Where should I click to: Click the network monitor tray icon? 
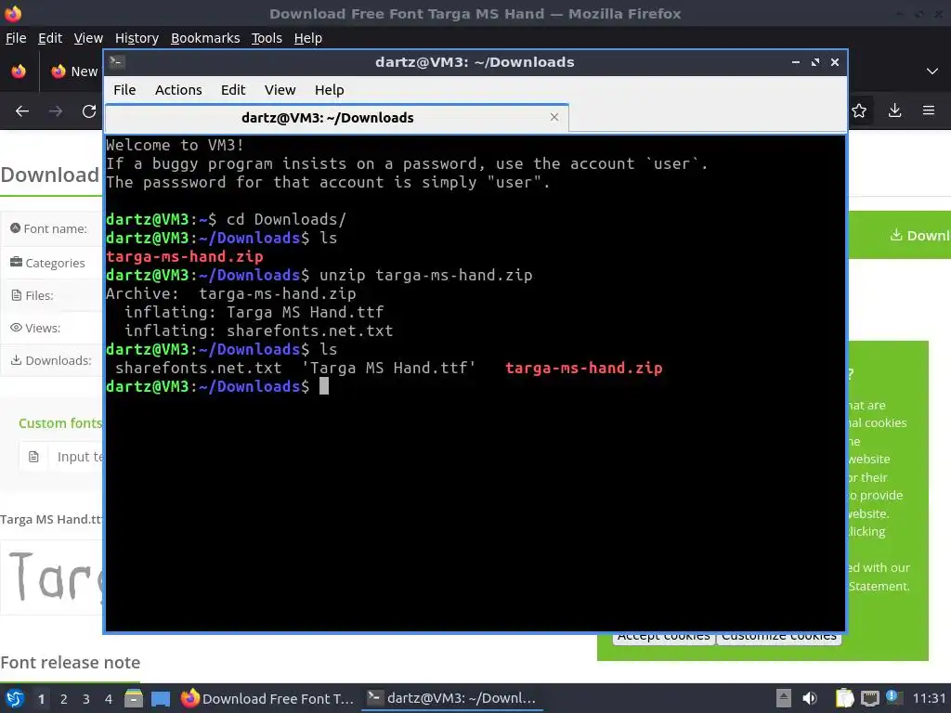pyautogui.click(x=869, y=698)
